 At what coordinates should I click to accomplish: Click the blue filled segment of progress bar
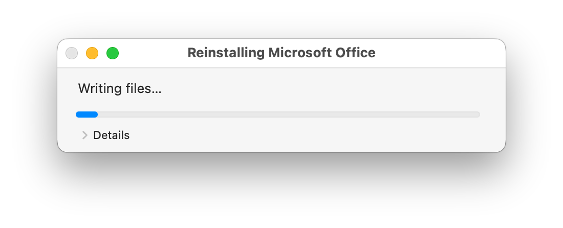86,115
